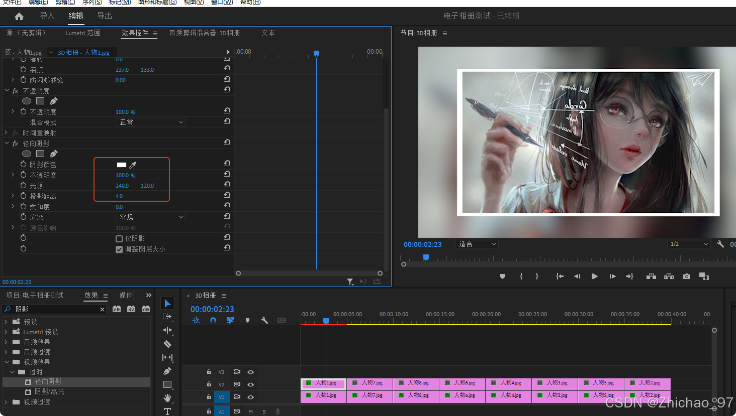The height and width of the screenshot is (416, 736).
Task: Expand 时间重映射 effect
Action: tap(7, 133)
